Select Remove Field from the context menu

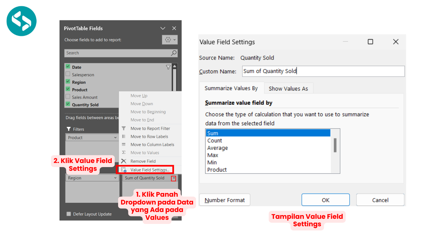pyautogui.click(x=143, y=161)
